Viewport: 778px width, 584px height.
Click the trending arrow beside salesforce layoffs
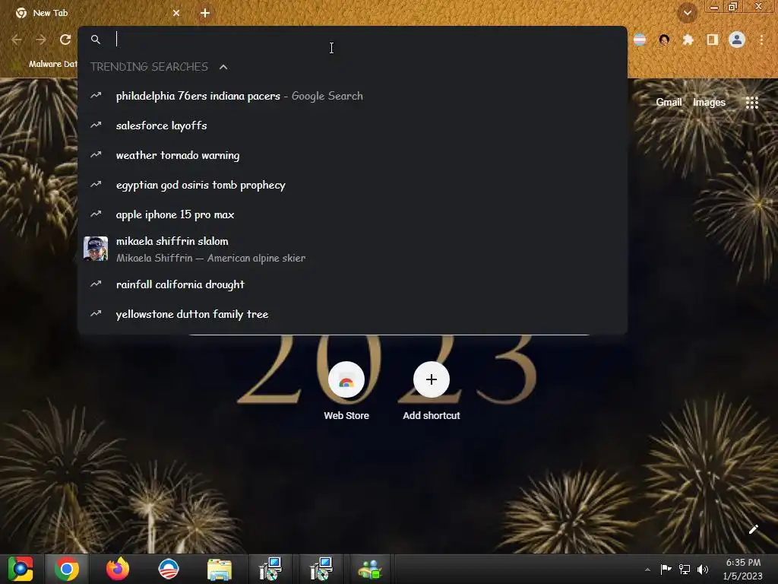[x=96, y=125]
